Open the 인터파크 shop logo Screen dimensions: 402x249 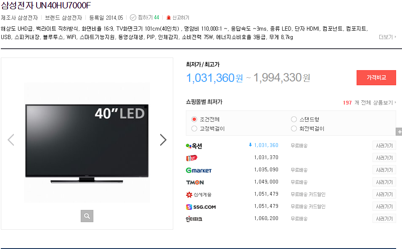pyautogui.click(x=194, y=219)
